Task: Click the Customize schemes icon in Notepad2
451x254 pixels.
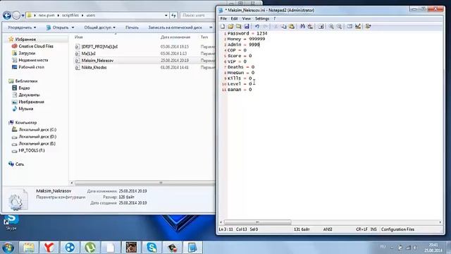Action: coord(358,27)
